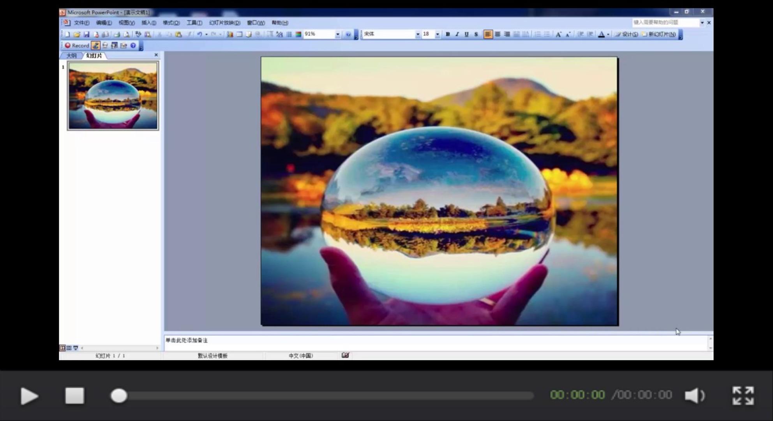Click the video progress slider knob
The width and height of the screenshot is (773, 421).
(x=119, y=396)
